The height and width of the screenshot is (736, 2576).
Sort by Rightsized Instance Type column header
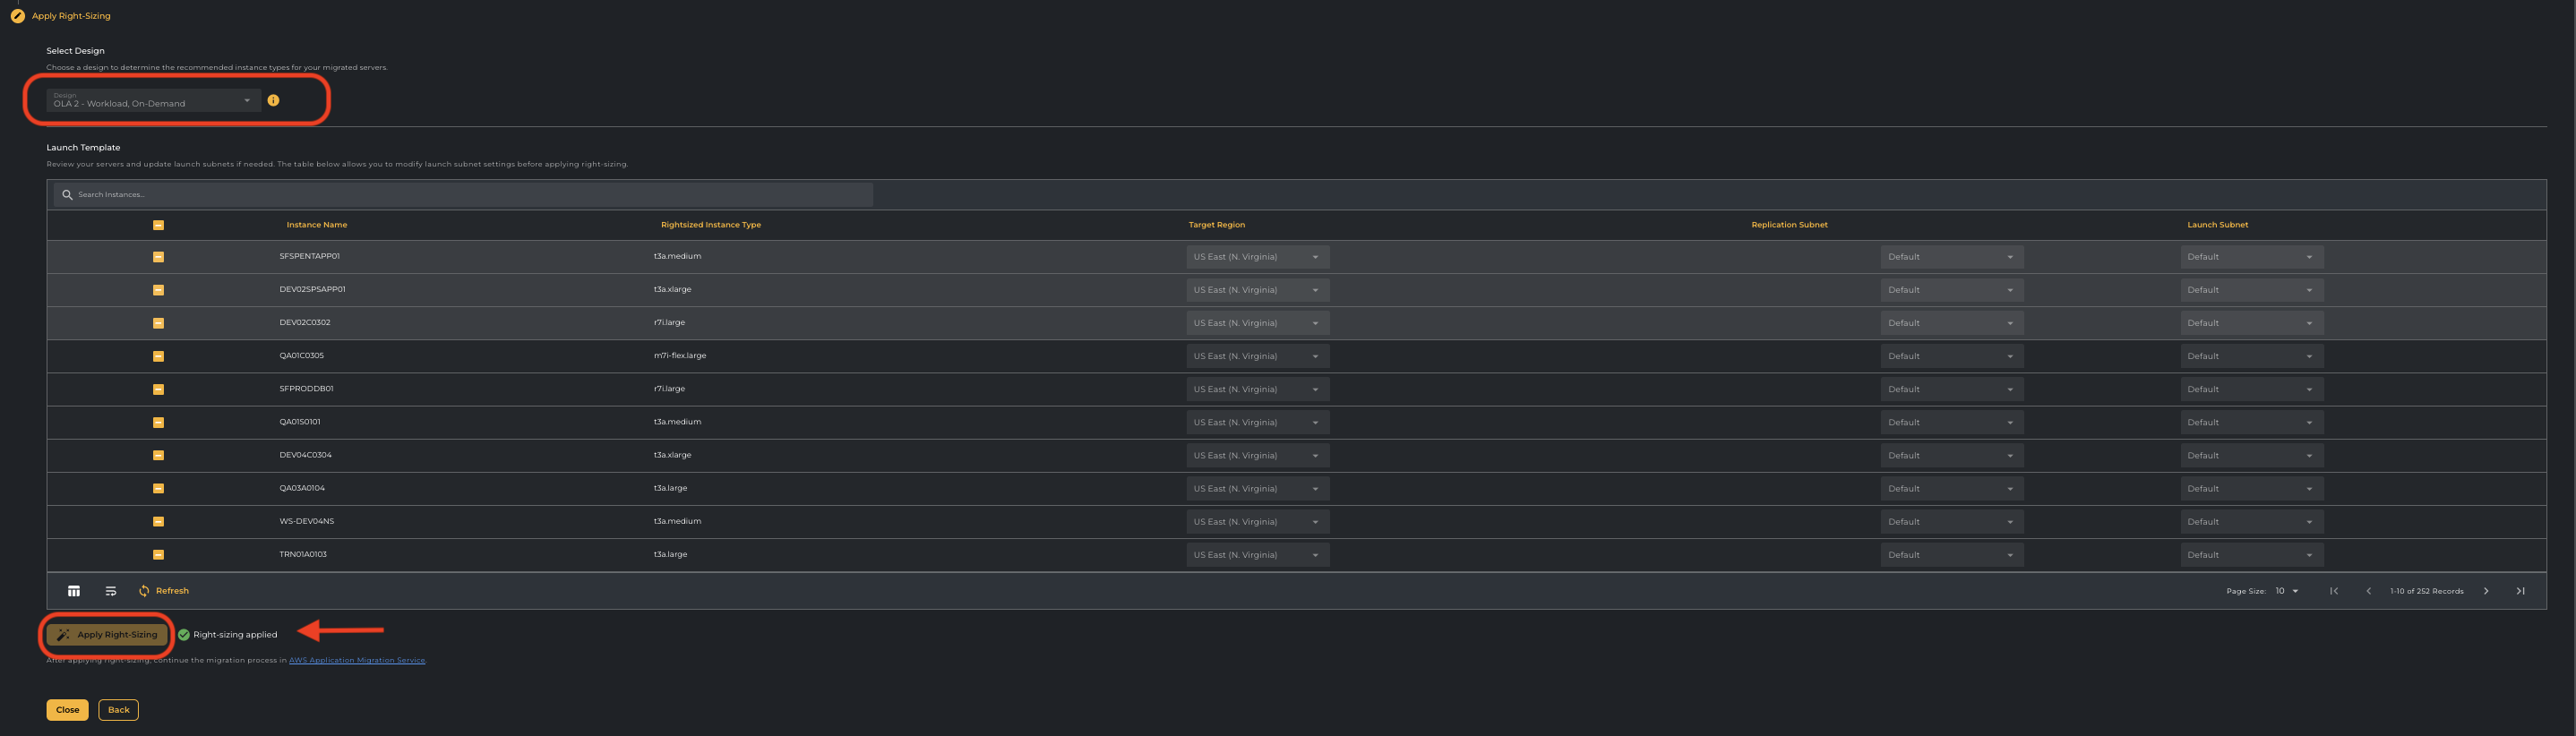click(x=710, y=225)
